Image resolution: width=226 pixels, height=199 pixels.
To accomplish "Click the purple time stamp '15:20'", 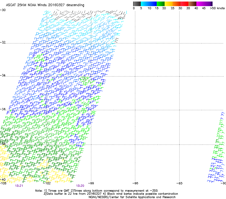I will (x=80, y=186).
